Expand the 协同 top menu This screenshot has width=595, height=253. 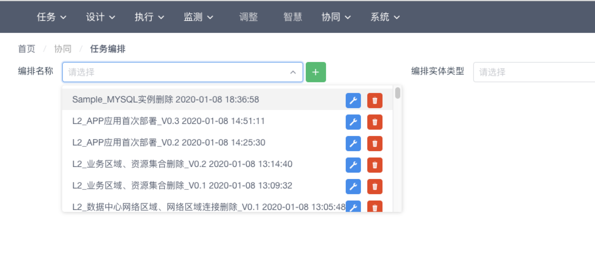coord(336,17)
